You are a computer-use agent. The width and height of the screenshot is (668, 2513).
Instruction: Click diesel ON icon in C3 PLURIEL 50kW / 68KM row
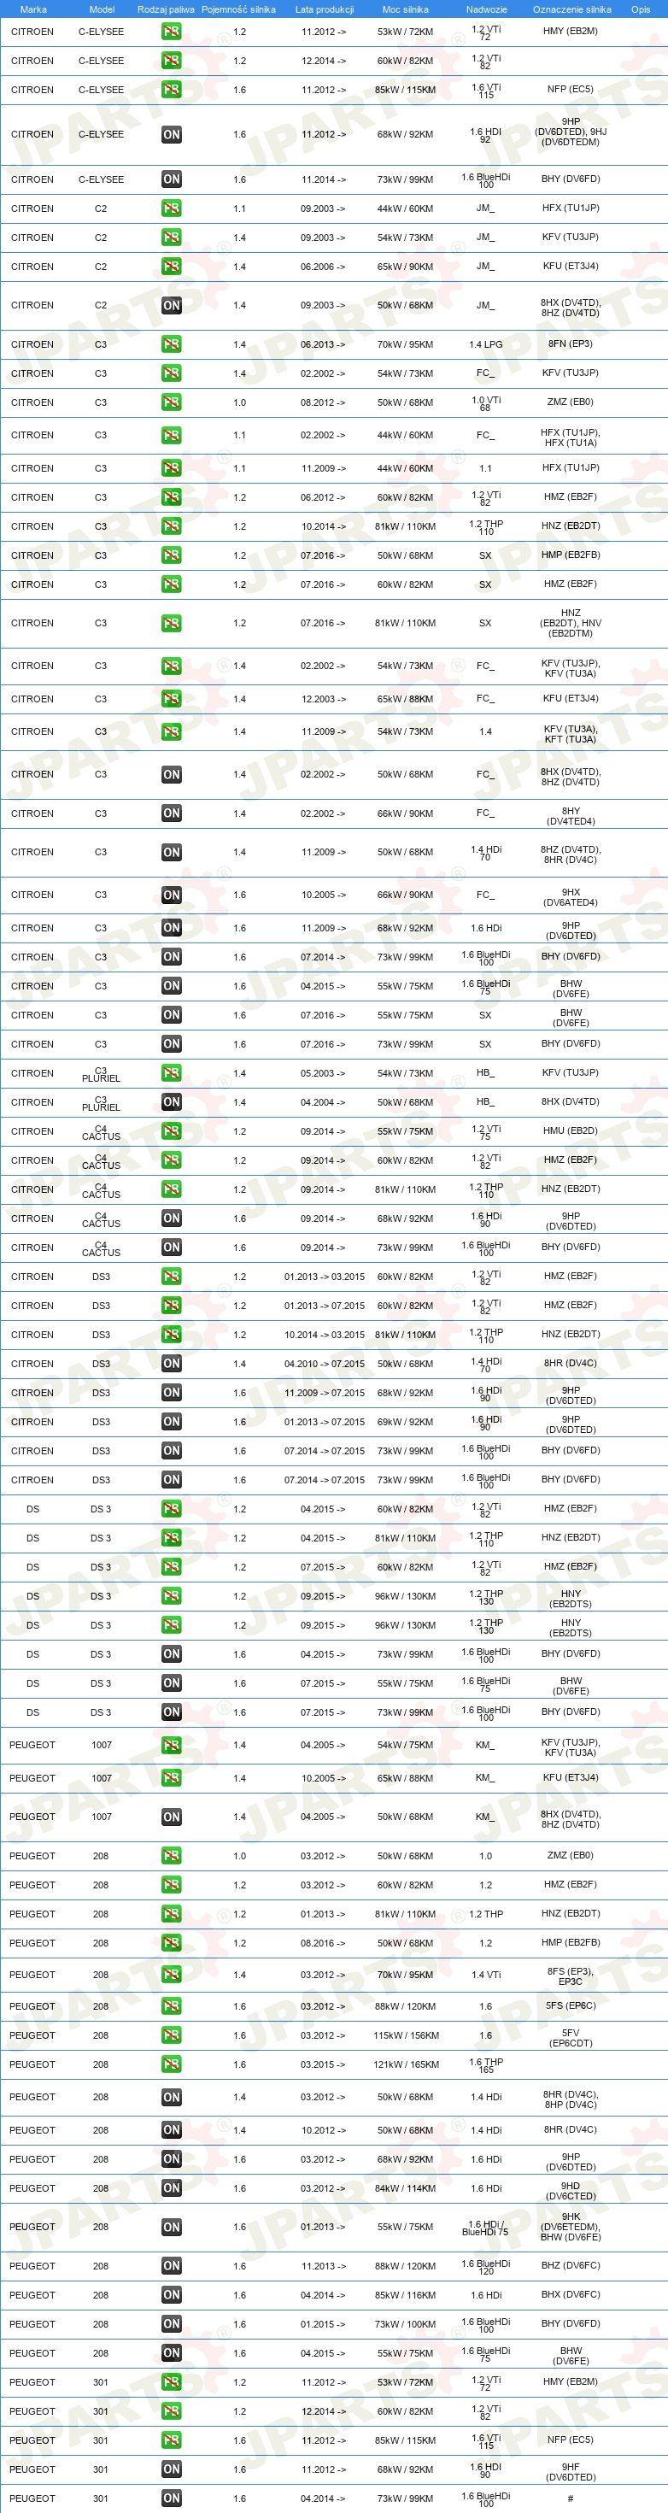coord(172,1102)
